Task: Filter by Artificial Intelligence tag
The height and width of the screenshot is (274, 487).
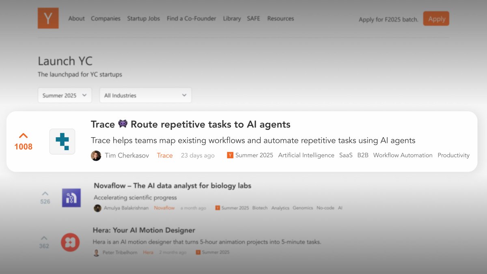Action: 306,155
